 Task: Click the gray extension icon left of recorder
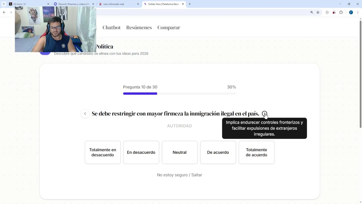(327, 12)
